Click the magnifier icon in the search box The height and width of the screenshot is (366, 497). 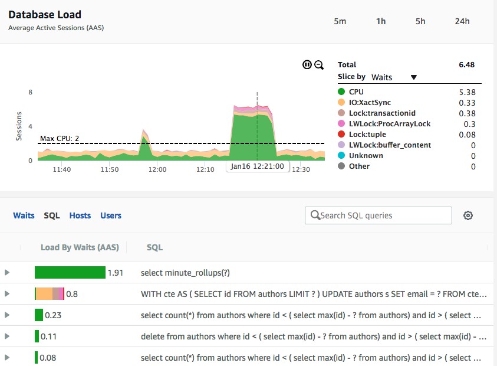click(315, 215)
